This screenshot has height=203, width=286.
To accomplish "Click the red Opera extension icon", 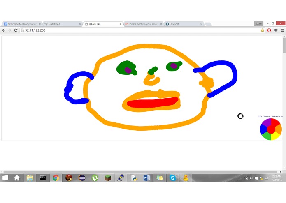I will [x=269, y=30].
